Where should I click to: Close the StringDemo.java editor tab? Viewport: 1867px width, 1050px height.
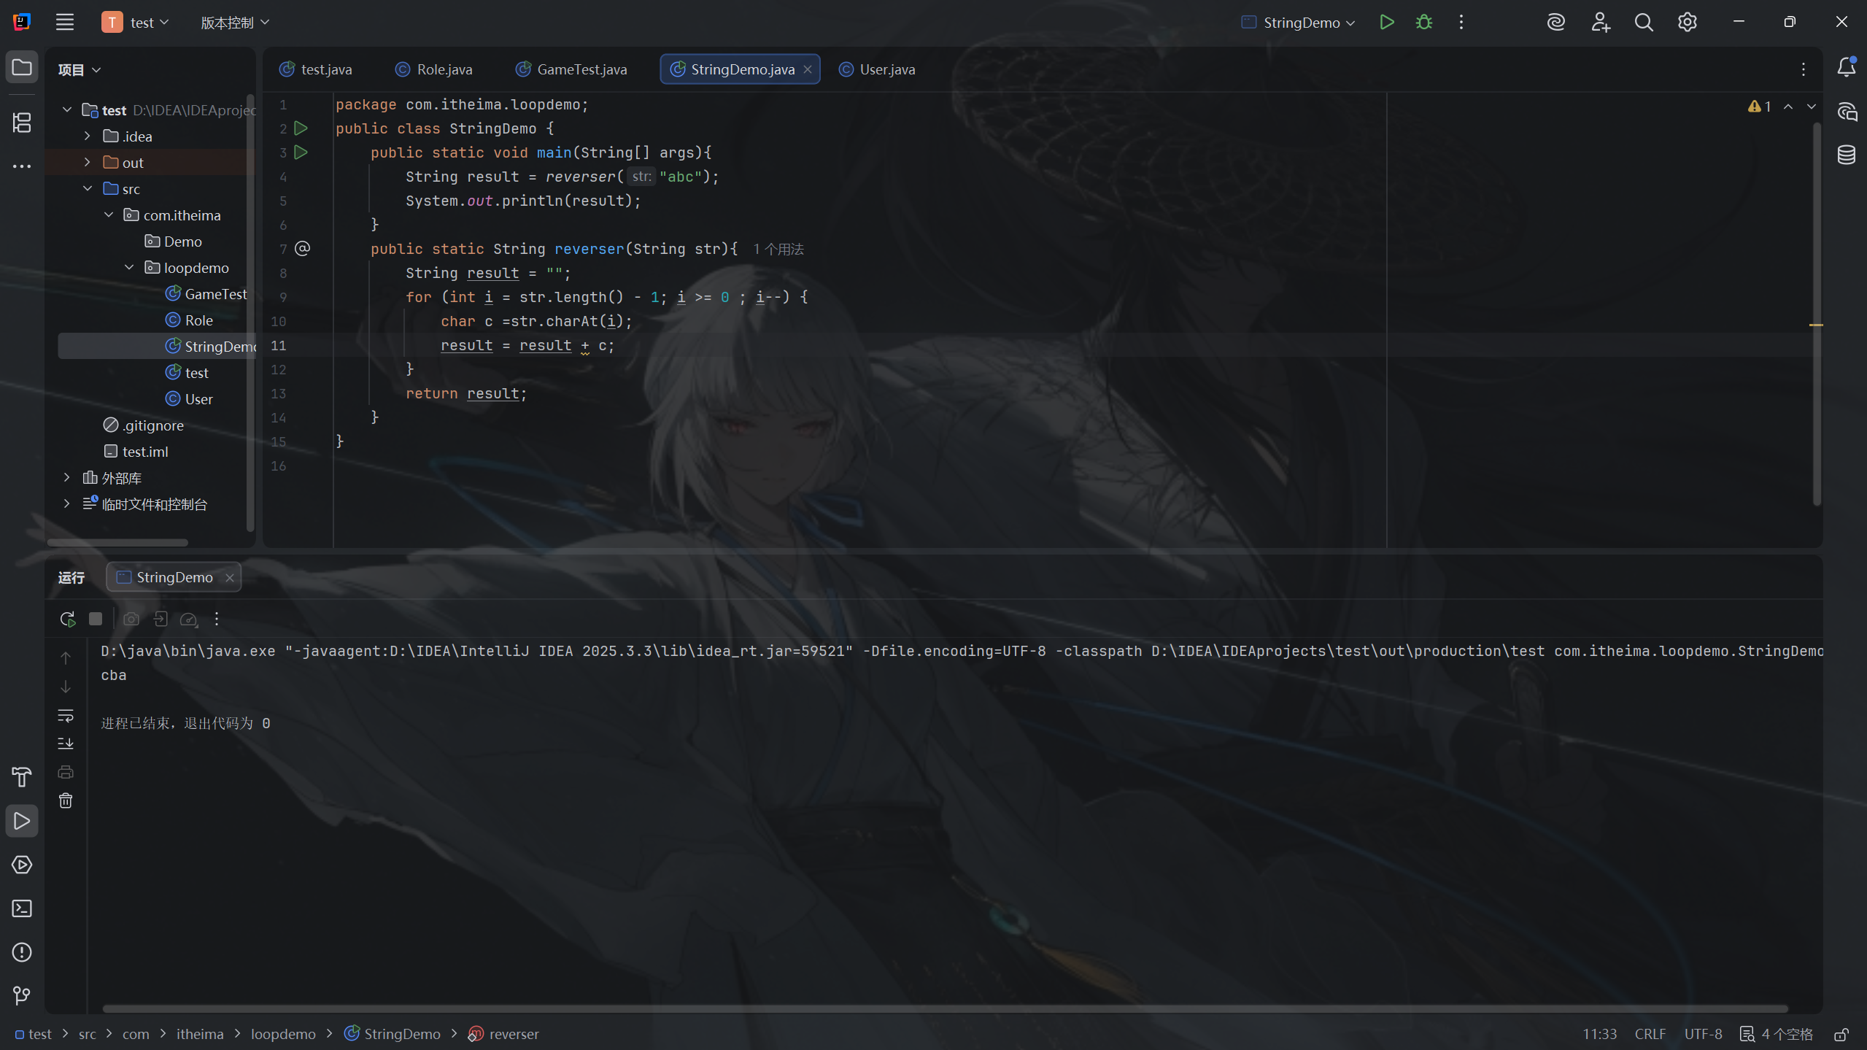point(808,69)
